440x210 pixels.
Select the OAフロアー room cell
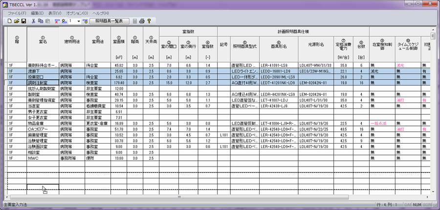(x=42, y=128)
